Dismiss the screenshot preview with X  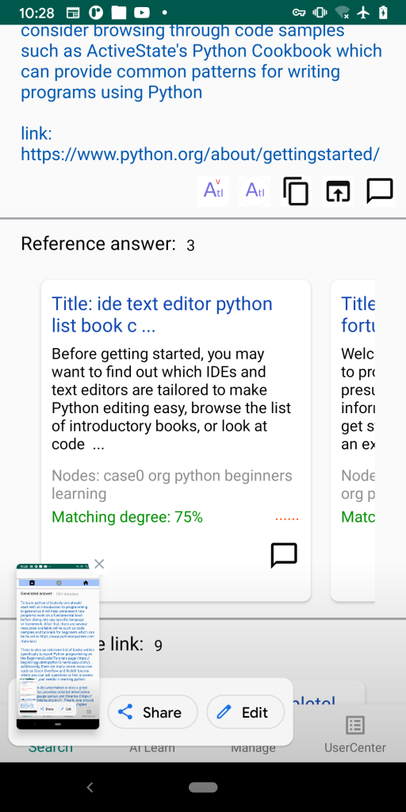click(99, 564)
